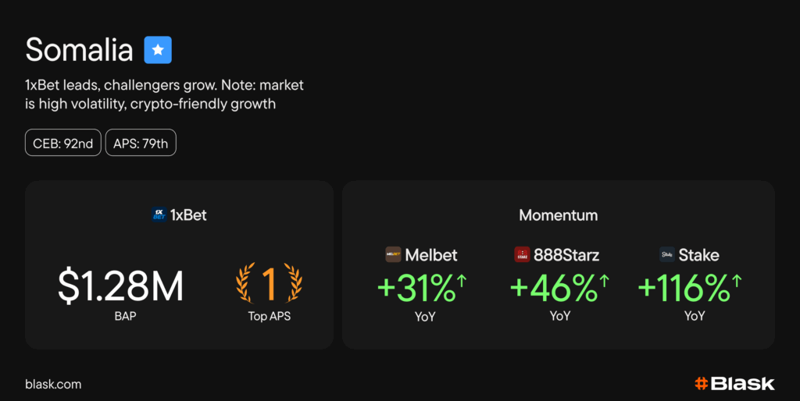Click the 888Starz +46% YoY figure
The height and width of the screenshot is (401, 800).
553,289
